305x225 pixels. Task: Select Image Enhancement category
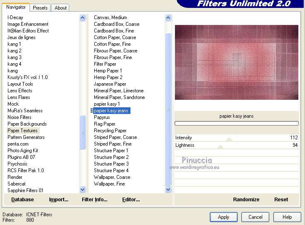click(28, 24)
